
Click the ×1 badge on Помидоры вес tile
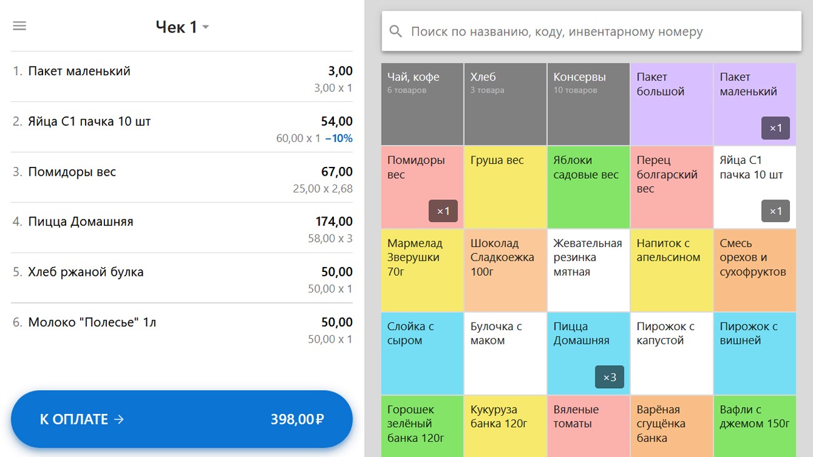(443, 211)
